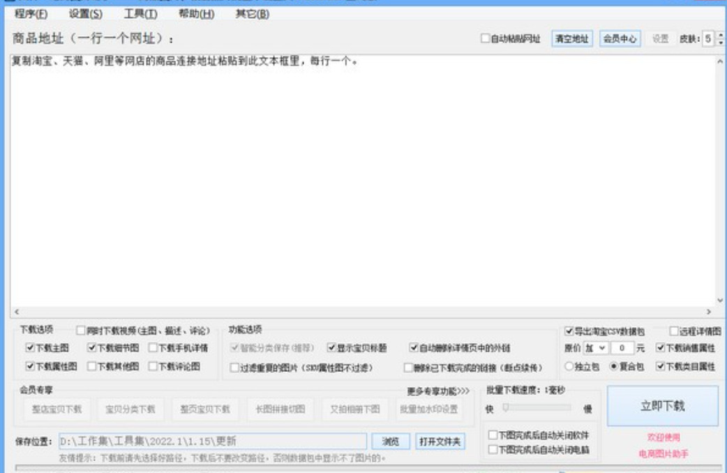Screen dimensions: 727x473
Task: Click the 欢迎使用 red link
Action: tap(664, 437)
